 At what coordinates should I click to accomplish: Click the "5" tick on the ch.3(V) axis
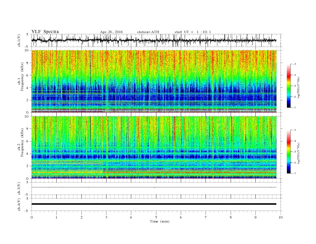[x=28, y=182]
